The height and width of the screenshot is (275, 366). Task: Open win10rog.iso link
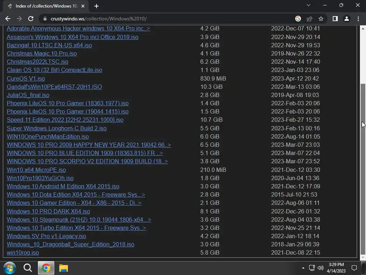[23, 252]
